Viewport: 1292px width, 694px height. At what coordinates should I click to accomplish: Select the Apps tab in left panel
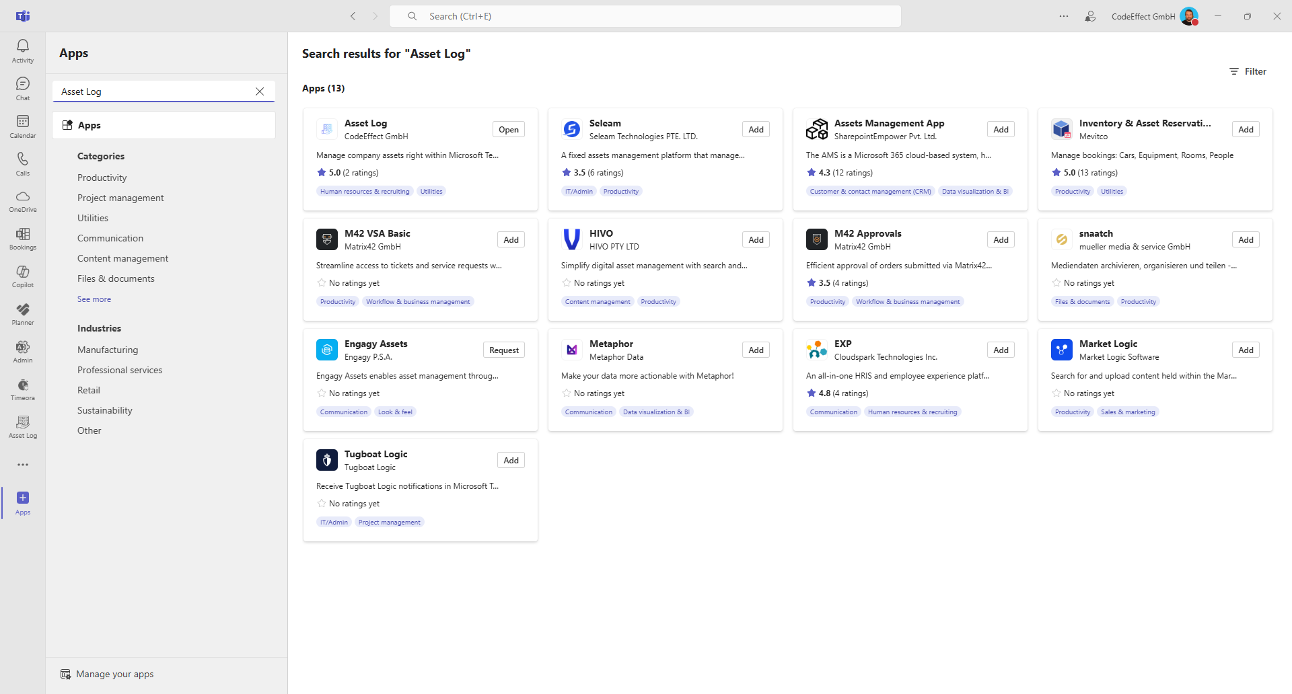pyautogui.click(x=164, y=125)
